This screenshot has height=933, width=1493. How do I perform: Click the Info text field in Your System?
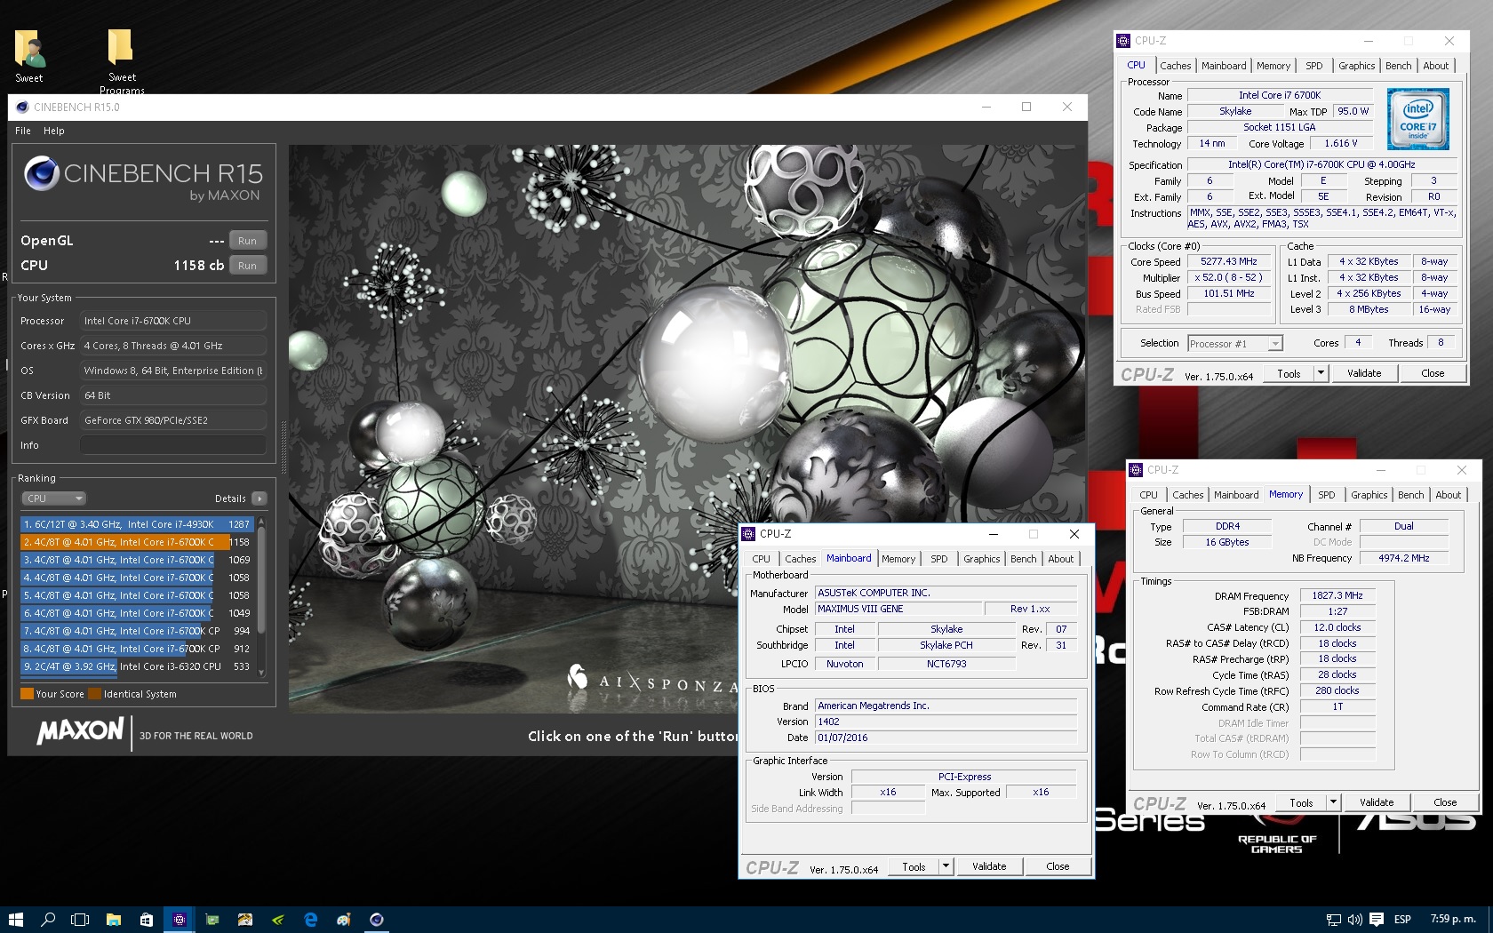[173, 445]
